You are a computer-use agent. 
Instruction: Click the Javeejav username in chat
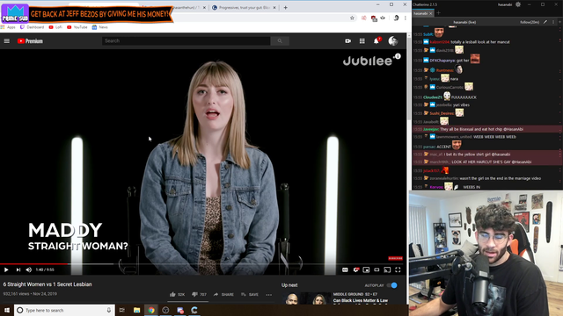point(430,129)
